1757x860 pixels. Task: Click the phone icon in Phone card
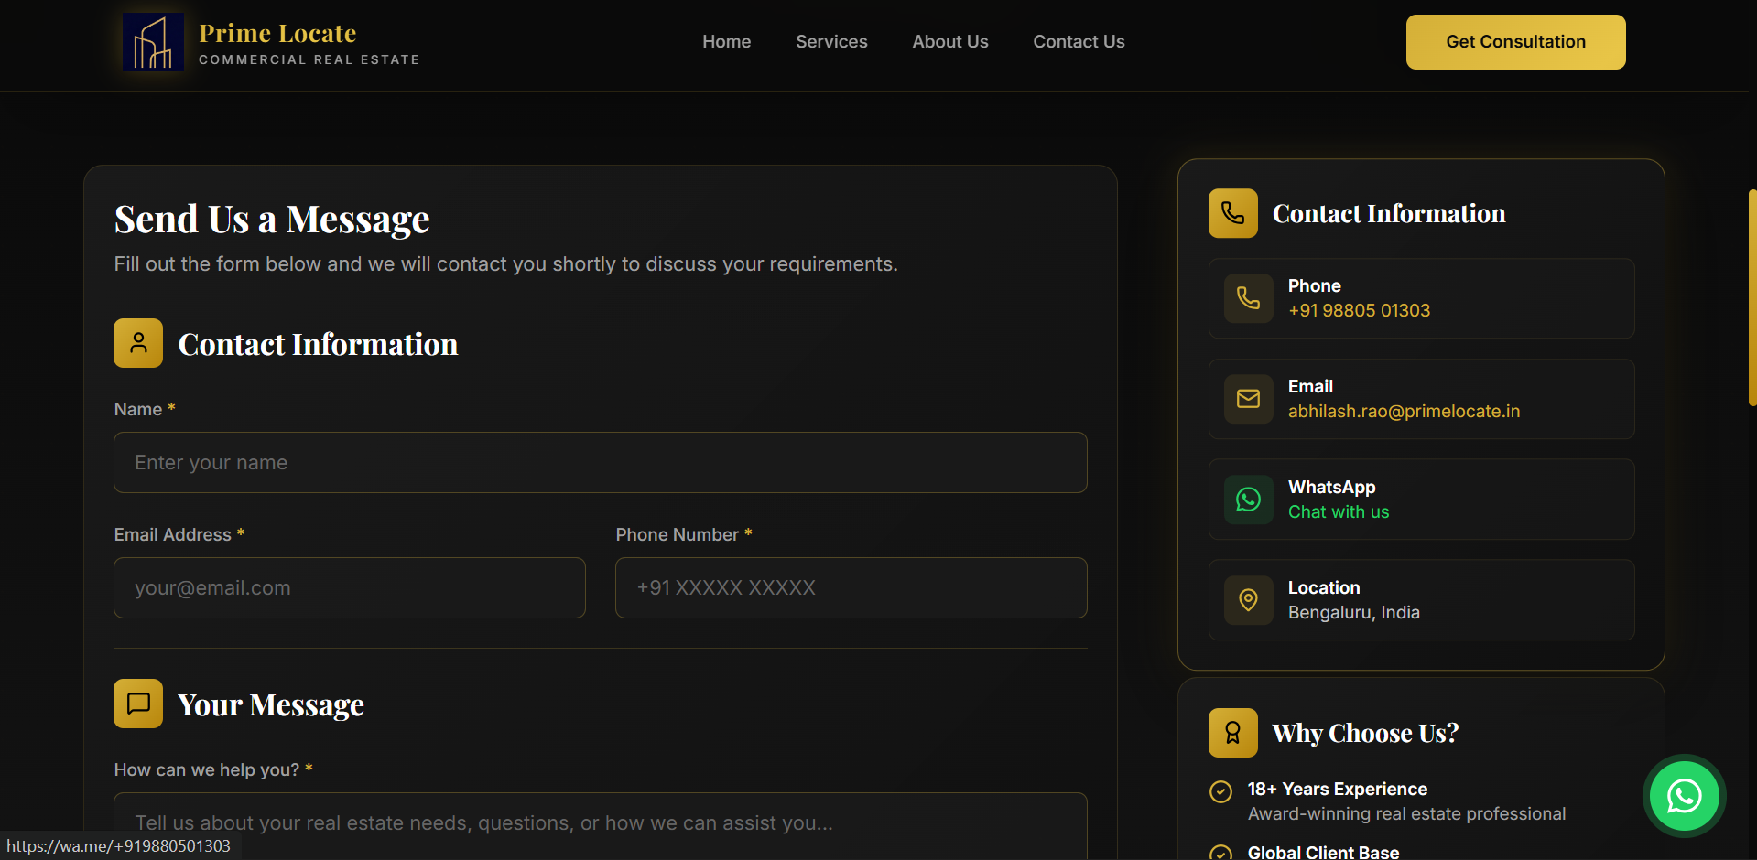[1248, 298]
